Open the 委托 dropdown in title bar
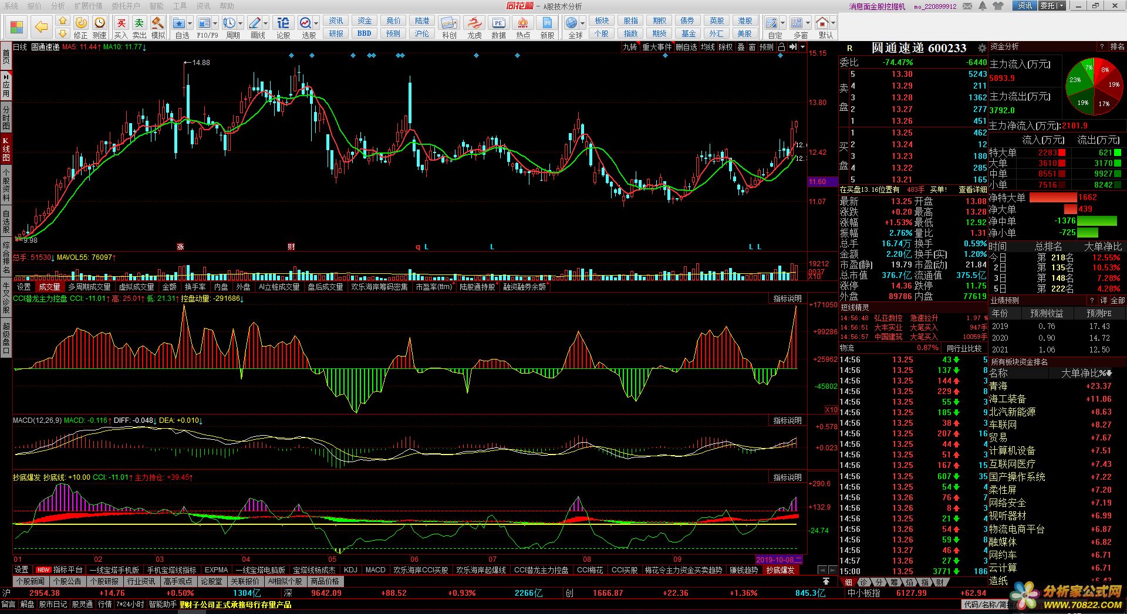1127x614 pixels. (1052, 6)
